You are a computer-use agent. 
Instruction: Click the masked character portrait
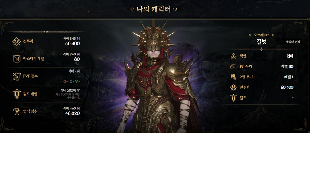point(155,77)
